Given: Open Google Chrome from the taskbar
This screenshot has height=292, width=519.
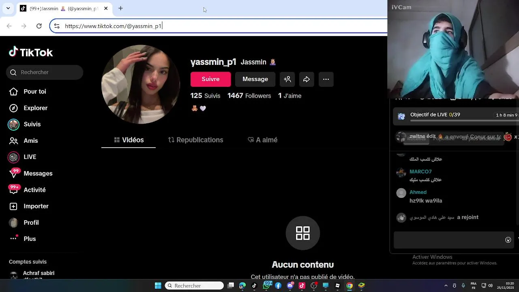Looking at the screenshot, I should coord(350,286).
